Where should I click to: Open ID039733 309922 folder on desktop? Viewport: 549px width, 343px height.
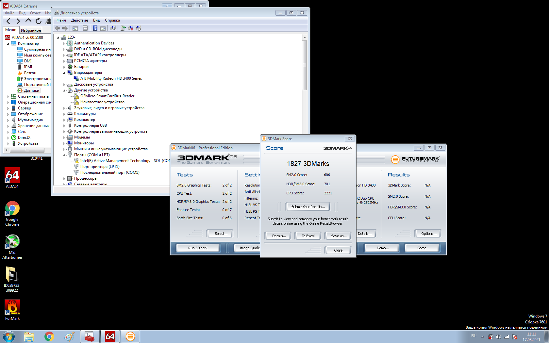(11, 279)
